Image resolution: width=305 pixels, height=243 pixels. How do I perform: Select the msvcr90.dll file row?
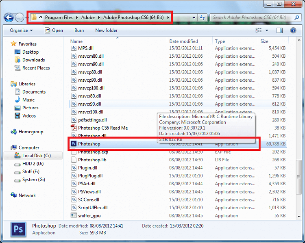tap(178, 104)
